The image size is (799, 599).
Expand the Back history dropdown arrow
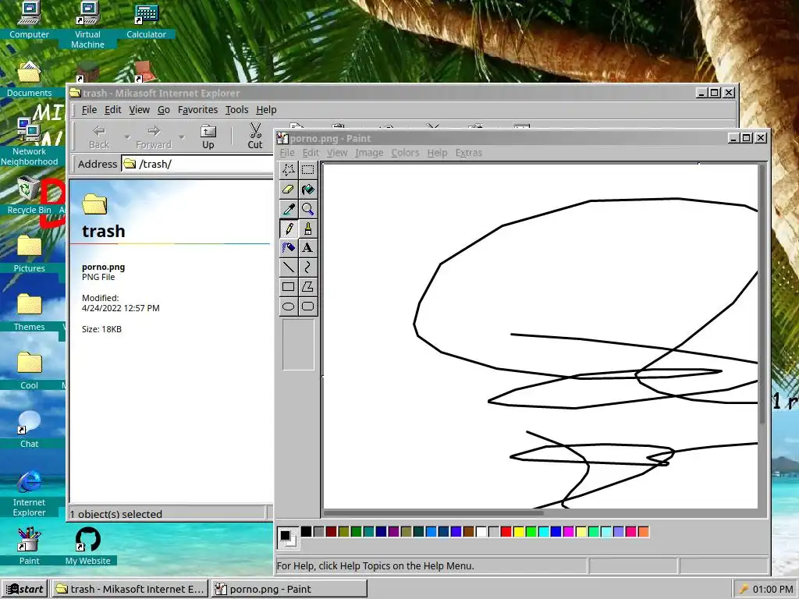pyautogui.click(x=127, y=137)
